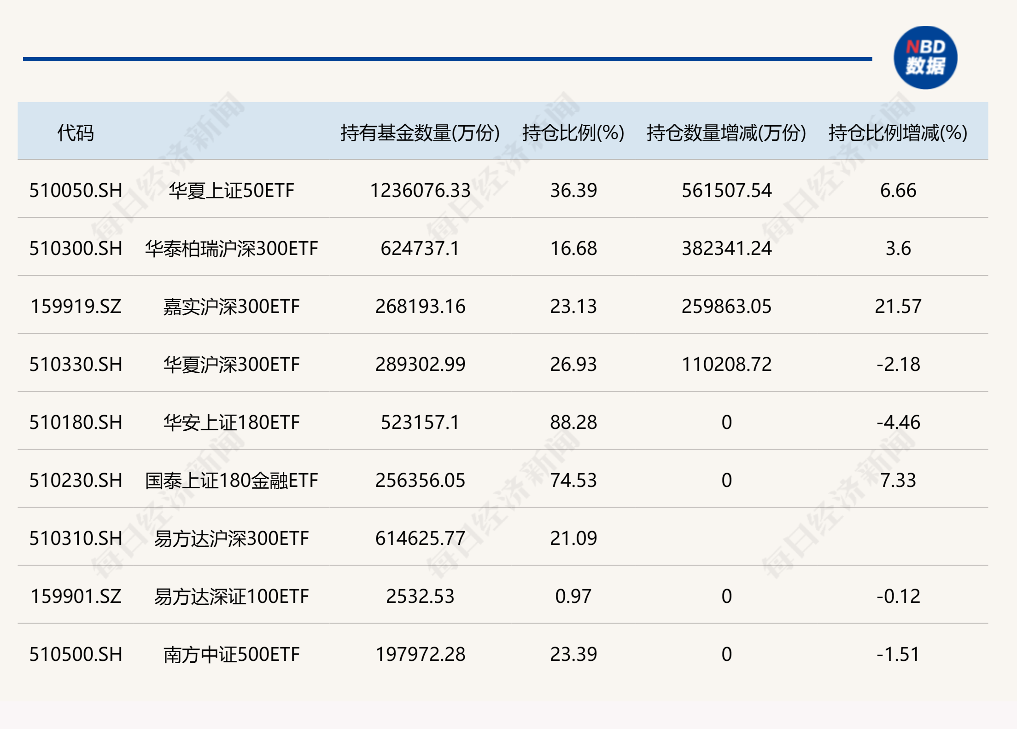Click the value 561507.54
This screenshot has width=1017, height=729.
[726, 190]
